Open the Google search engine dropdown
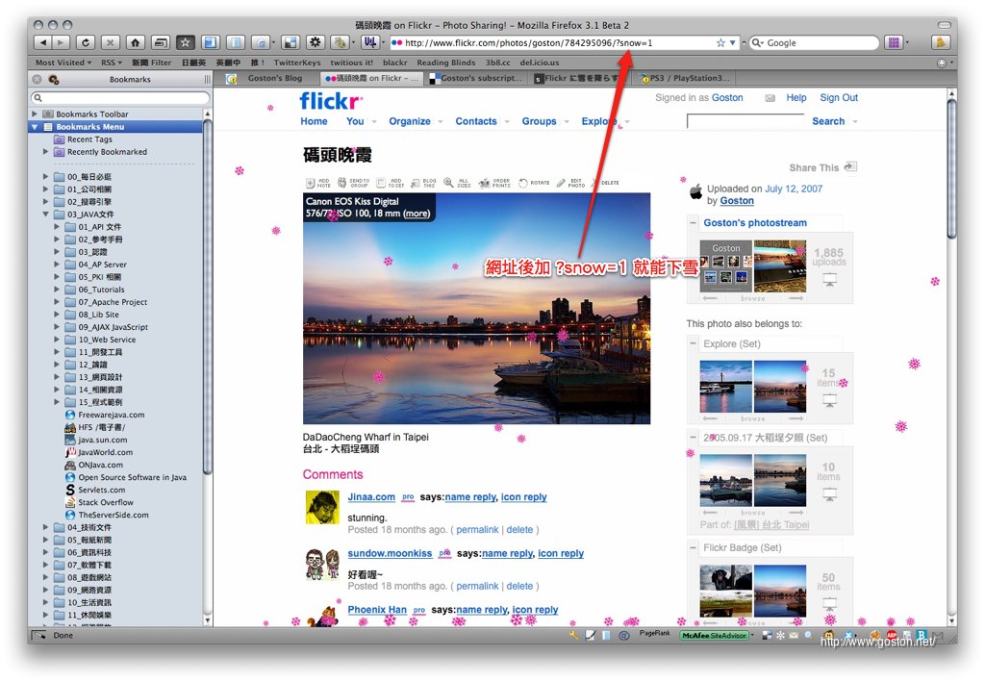The image size is (985, 682). 758,42
